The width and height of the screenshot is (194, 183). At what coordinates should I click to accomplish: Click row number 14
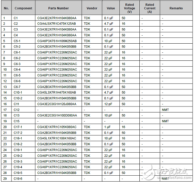click(x=5, y=93)
